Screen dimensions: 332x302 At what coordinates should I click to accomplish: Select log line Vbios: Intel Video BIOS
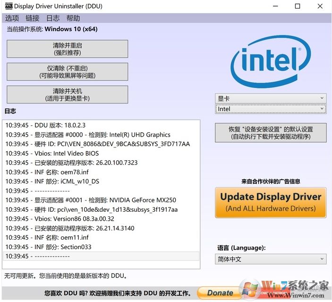pos(101,153)
